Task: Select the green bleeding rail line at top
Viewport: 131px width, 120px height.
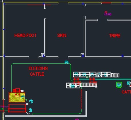Action: pos(41,64)
